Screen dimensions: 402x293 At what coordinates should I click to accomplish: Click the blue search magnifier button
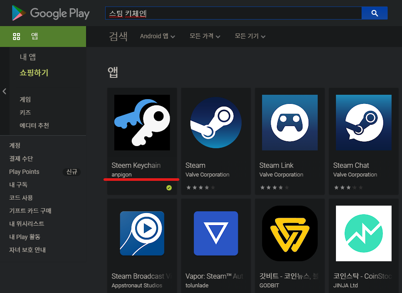(374, 13)
